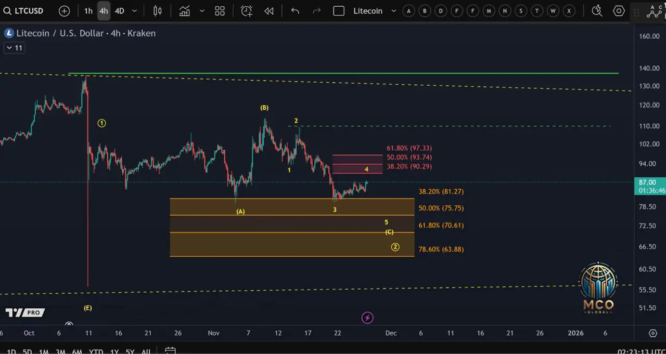The image size is (666, 354).
Task: Click the 2026 date on time axis
Action: click(575, 333)
